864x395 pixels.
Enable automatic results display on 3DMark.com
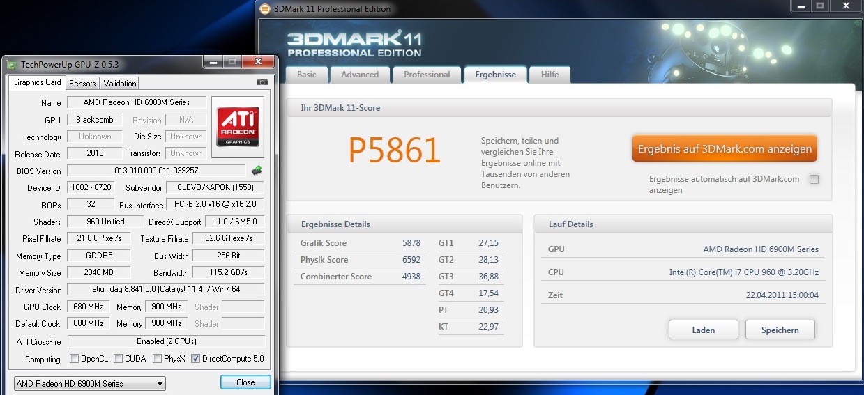coord(814,179)
